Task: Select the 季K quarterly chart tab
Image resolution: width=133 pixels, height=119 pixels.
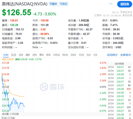Action: coord(41,55)
